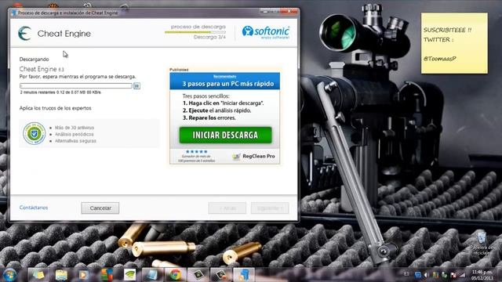Click the 'Análisis periódicos' text

[75, 134]
